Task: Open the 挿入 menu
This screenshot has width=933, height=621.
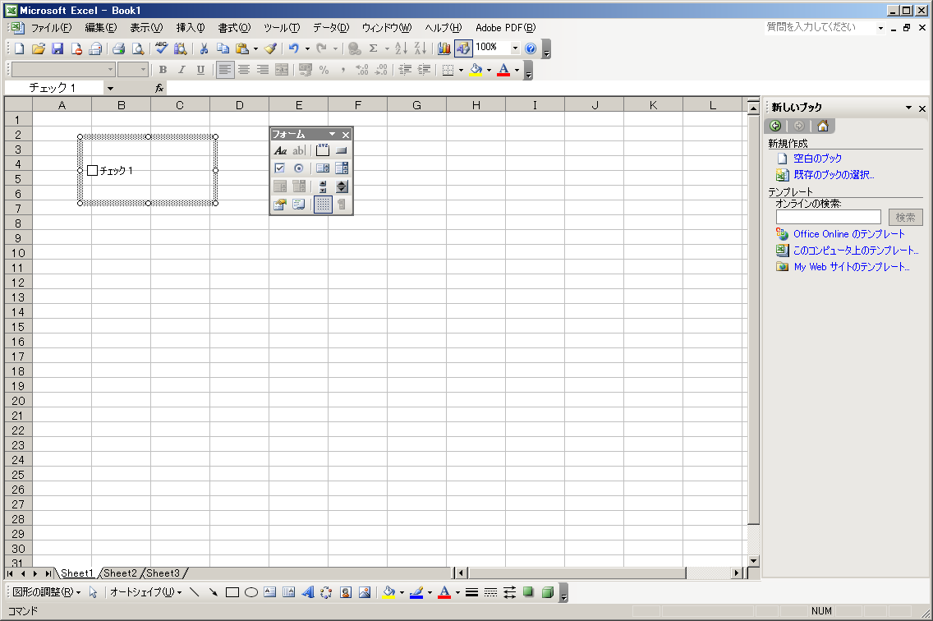Action: tap(191, 28)
